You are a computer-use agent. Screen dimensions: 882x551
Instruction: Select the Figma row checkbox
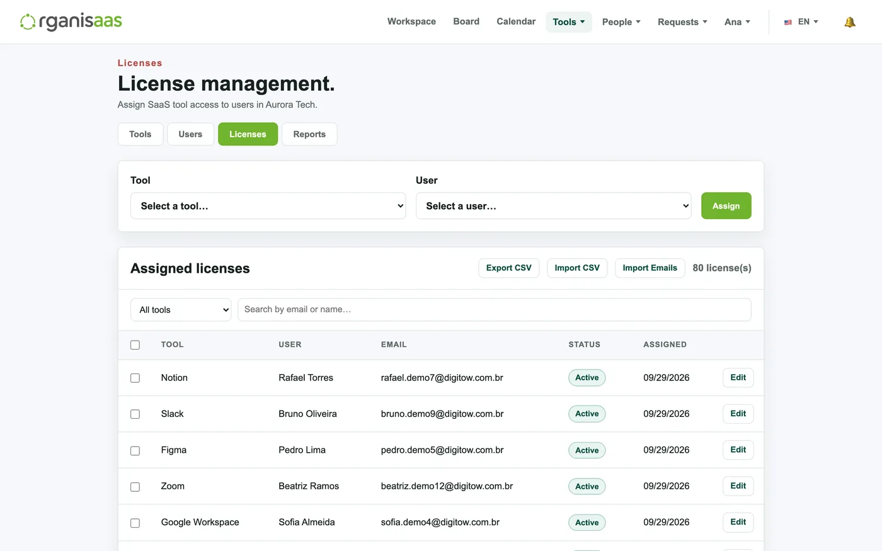coord(135,451)
